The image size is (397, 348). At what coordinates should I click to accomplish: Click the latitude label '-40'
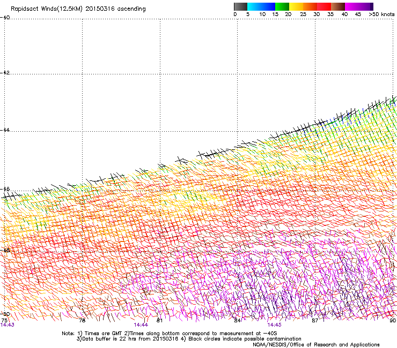[5, 18]
